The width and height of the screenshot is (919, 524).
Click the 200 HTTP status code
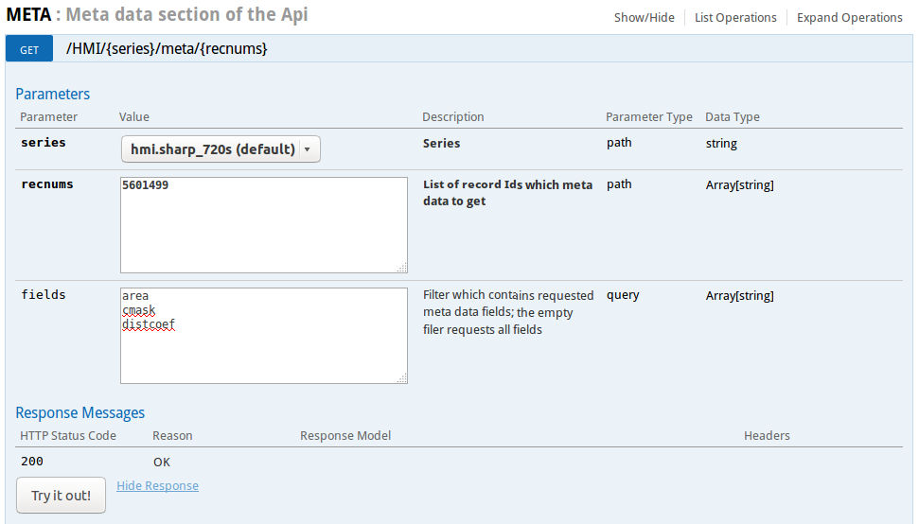coord(32,462)
